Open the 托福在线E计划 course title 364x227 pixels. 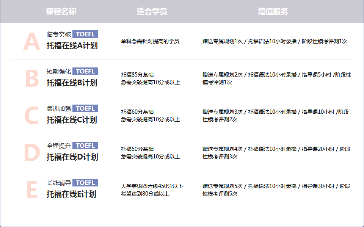point(71,194)
